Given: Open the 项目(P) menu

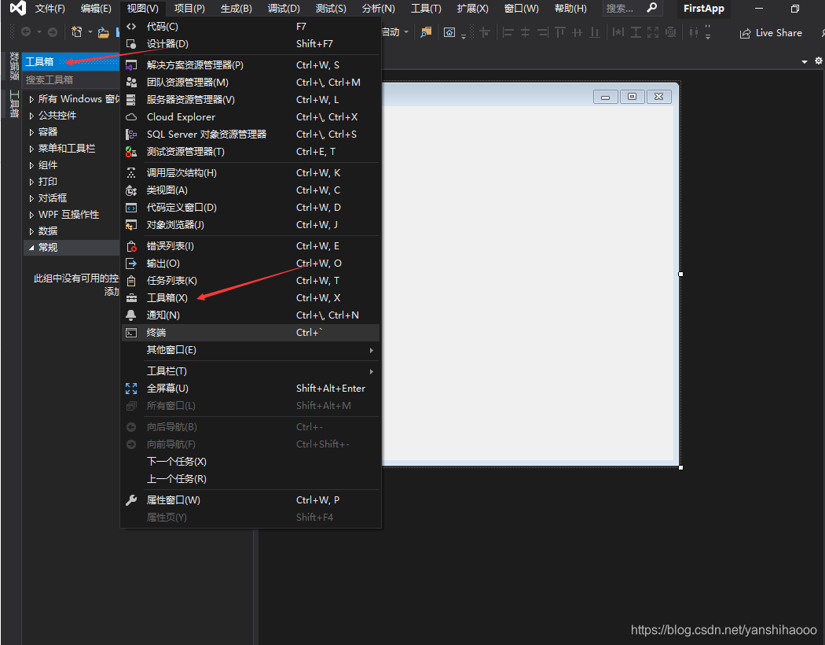Looking at the screenshot, I should click(189, 9).
